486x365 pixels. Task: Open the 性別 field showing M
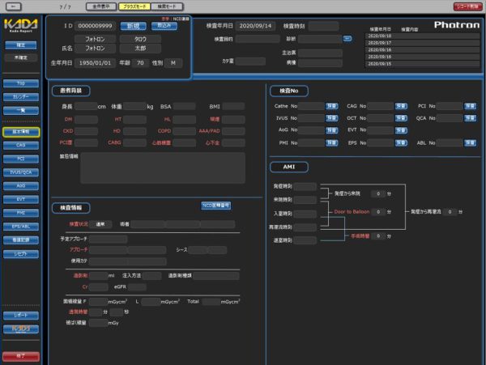pos(173,62)
